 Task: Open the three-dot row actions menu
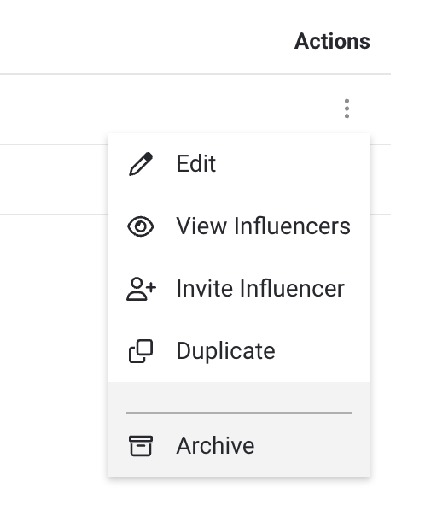(x=347, y=109)
